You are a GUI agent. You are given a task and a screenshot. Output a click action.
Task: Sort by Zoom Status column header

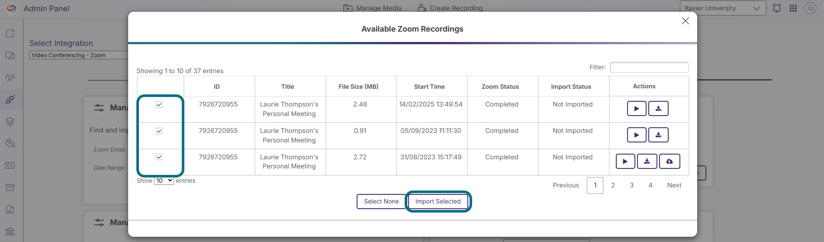[x=503, y=87]
